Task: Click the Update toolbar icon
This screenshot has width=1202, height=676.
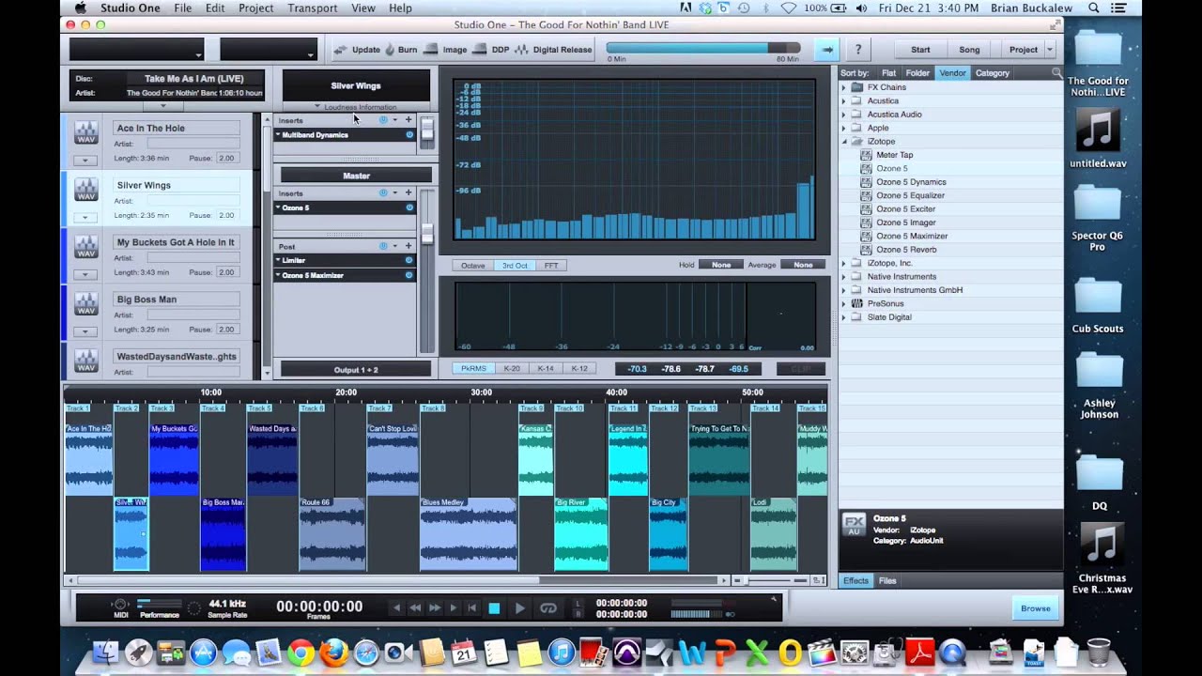Action: tap(339, 50)
